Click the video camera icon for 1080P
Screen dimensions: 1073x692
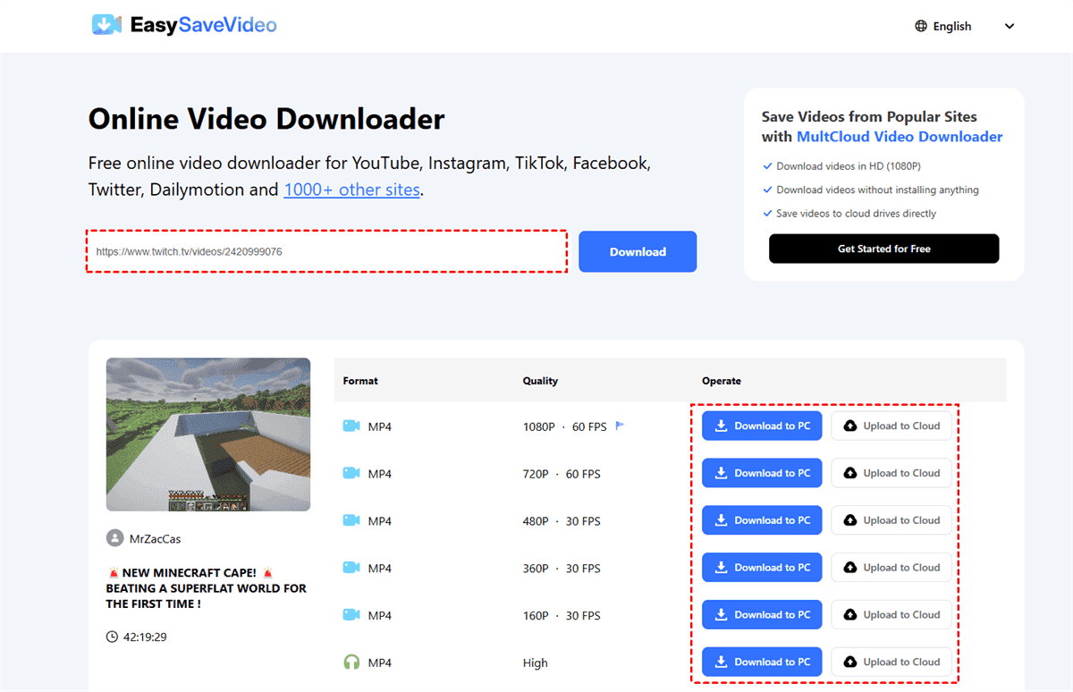(x=351, y=426)
